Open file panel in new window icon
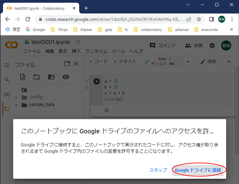Screen dimensions: 239x184 pyautogui.click(x=67, y=64)
